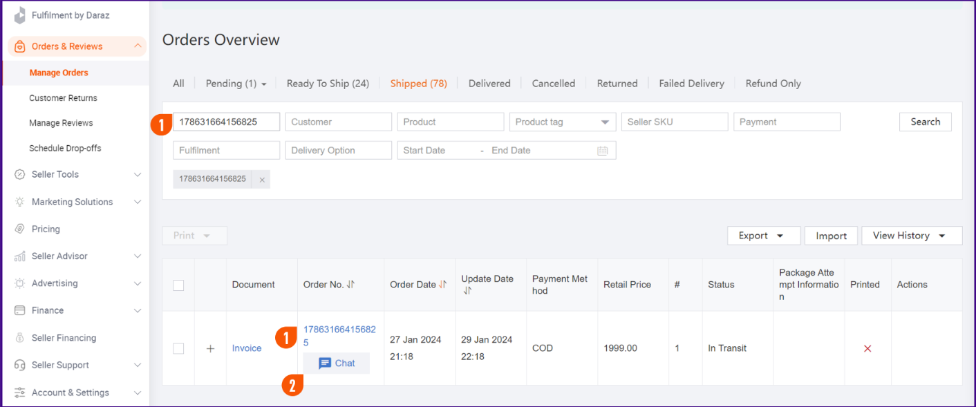Switch to the Delivered tab
976x407 pixels.
[x=489, y=84]
